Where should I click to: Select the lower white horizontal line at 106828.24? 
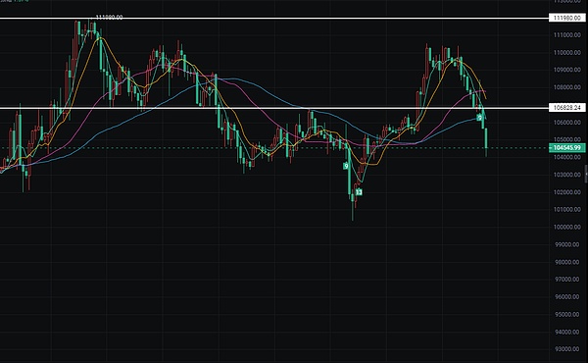pyautogui.click(x=273, y=109)
